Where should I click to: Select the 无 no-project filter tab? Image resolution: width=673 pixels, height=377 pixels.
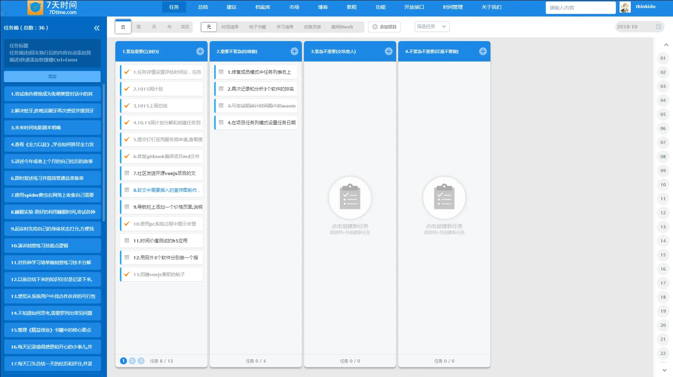coord(209,27)
